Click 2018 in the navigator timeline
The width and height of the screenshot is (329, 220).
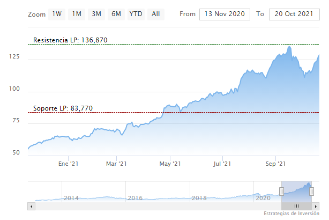click(199, 198)
